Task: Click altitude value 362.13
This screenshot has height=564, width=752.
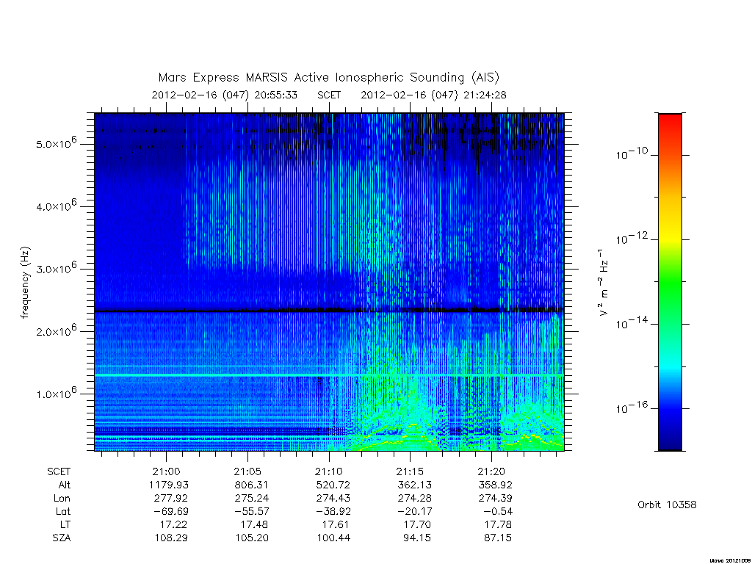Action: [414, 485]
